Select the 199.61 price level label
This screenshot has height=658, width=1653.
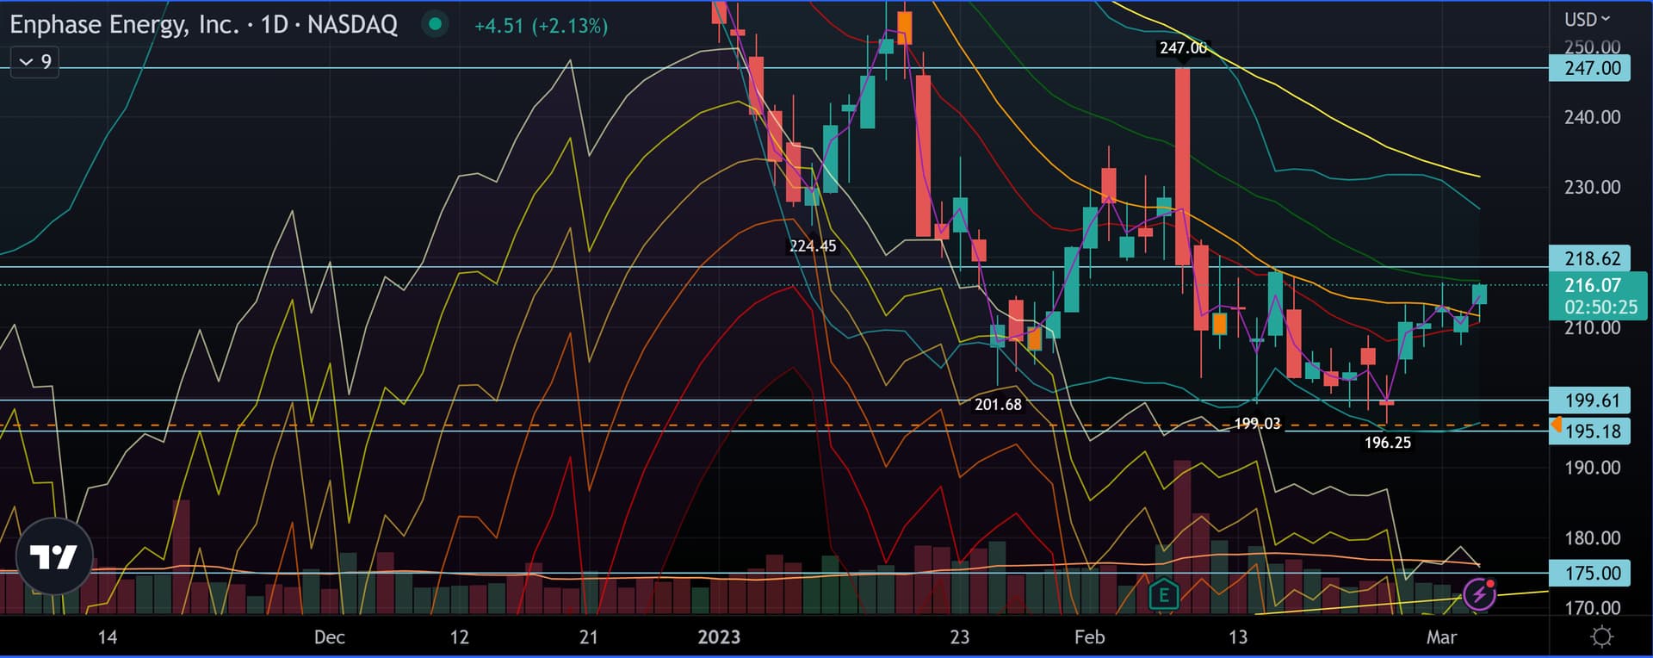(1591, 400)
